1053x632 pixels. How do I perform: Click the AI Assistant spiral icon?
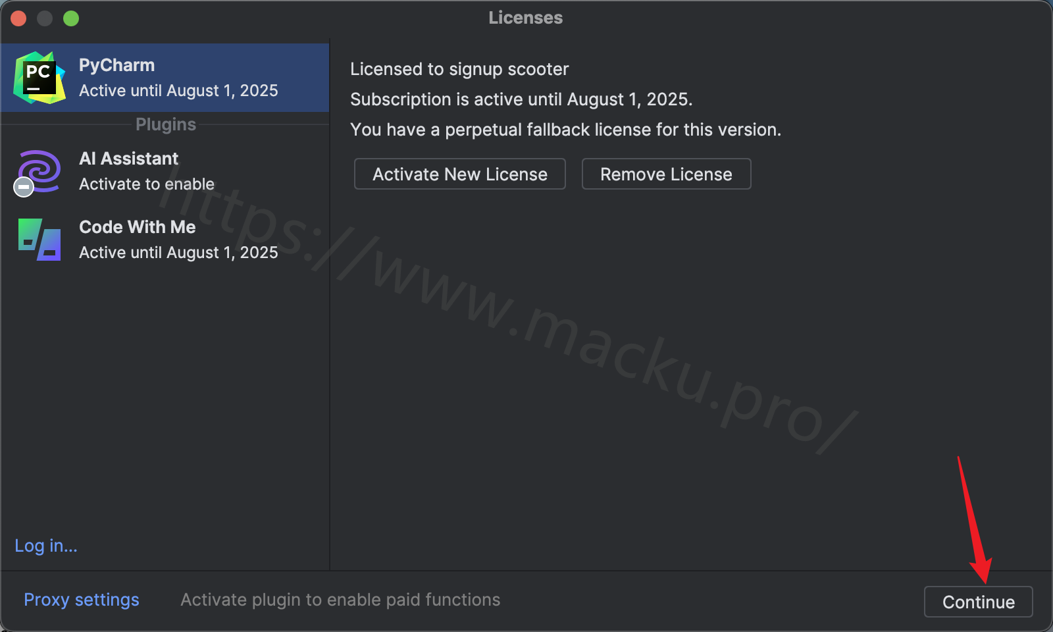point(39,171)
